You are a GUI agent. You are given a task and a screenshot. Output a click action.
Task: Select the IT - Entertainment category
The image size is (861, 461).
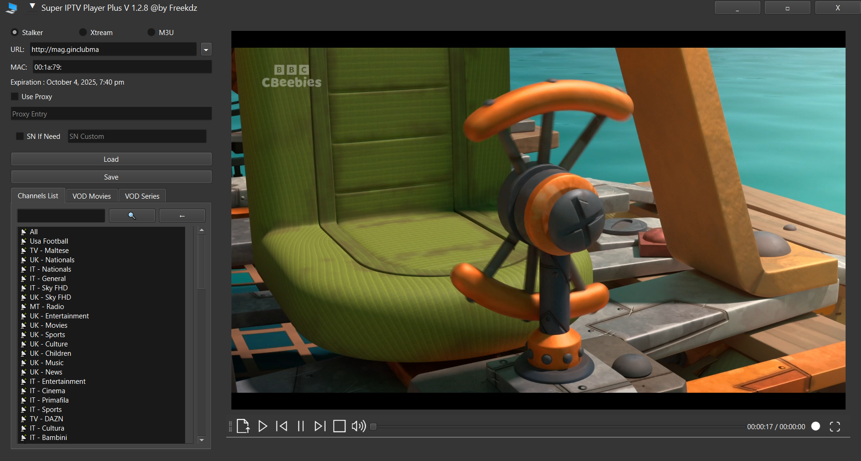[x=101, y=381]
